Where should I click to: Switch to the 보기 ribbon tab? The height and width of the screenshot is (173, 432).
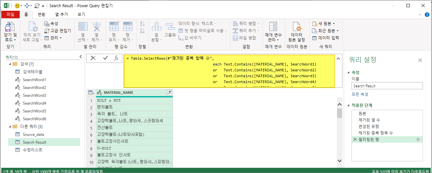81,15
